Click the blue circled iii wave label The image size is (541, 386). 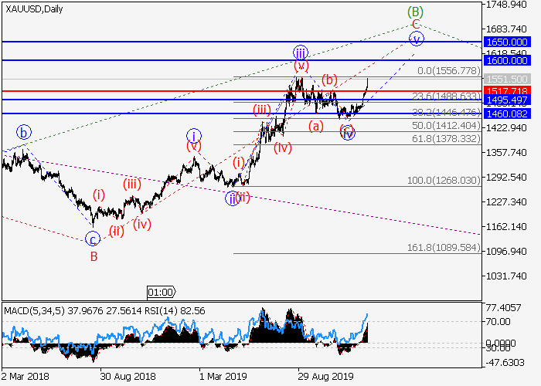[x=301, y=52]
